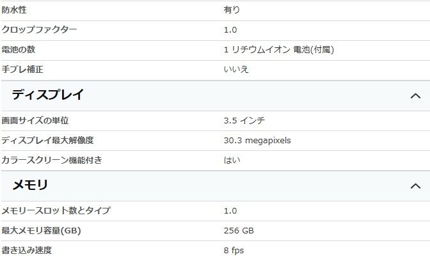Click the メモリ section heading
430x259 pixels.
[30, 185]
